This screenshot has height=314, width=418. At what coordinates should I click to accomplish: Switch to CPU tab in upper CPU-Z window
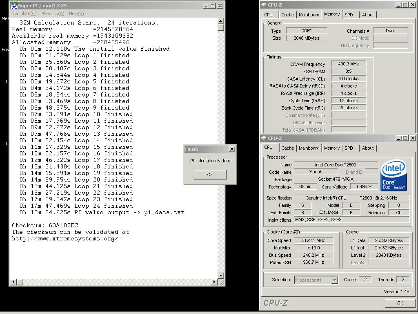(x=269, y=15)
